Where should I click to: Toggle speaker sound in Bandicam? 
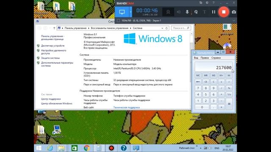tap(179, 12)
